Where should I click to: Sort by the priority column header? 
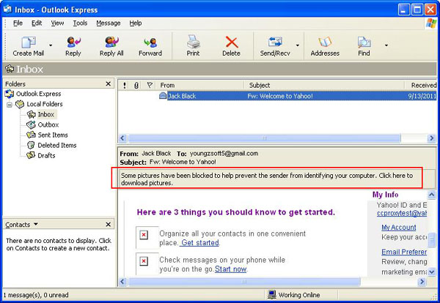pos(125,85)
